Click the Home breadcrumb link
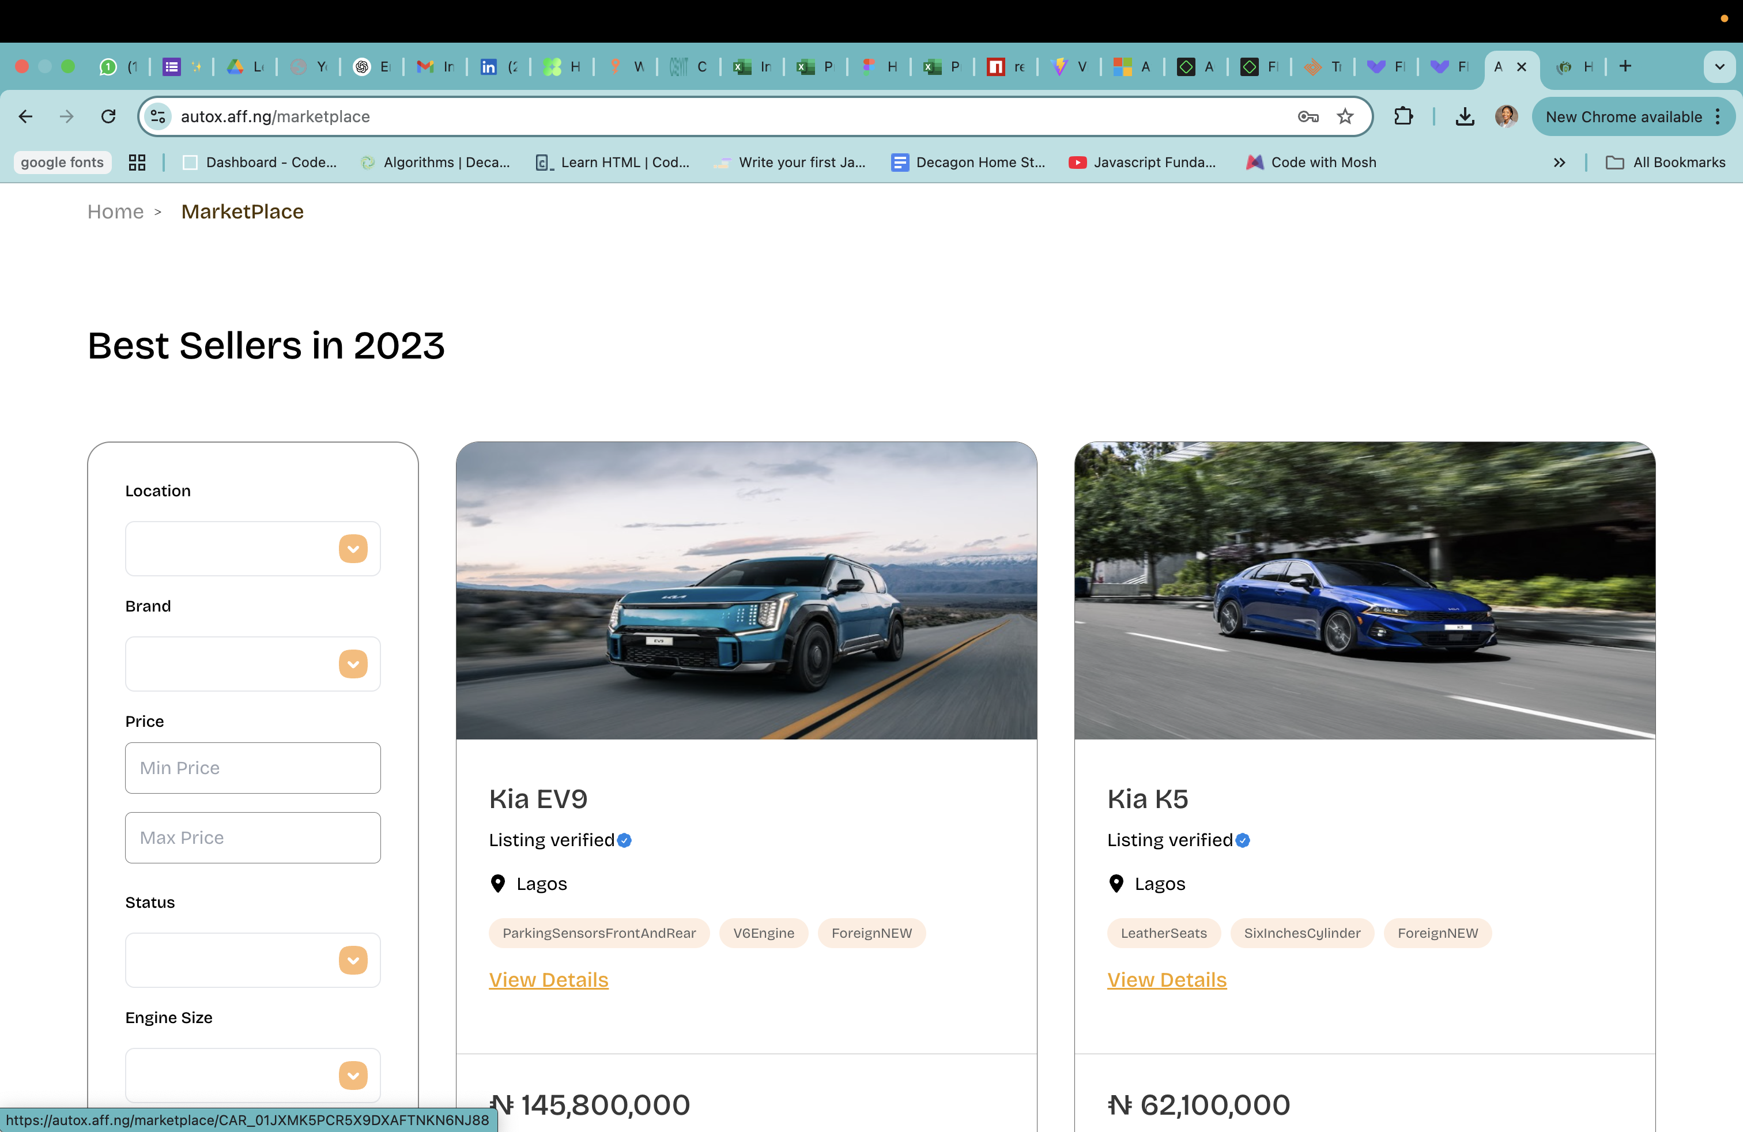This screenshot has height=1132, width=1743. click(115, 212)
